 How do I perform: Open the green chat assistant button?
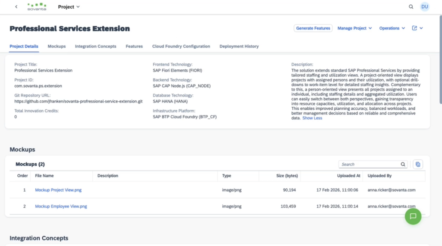[413, 216]
